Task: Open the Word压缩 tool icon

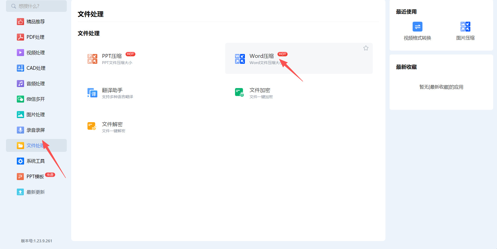Action: click(x=240, y=59)
